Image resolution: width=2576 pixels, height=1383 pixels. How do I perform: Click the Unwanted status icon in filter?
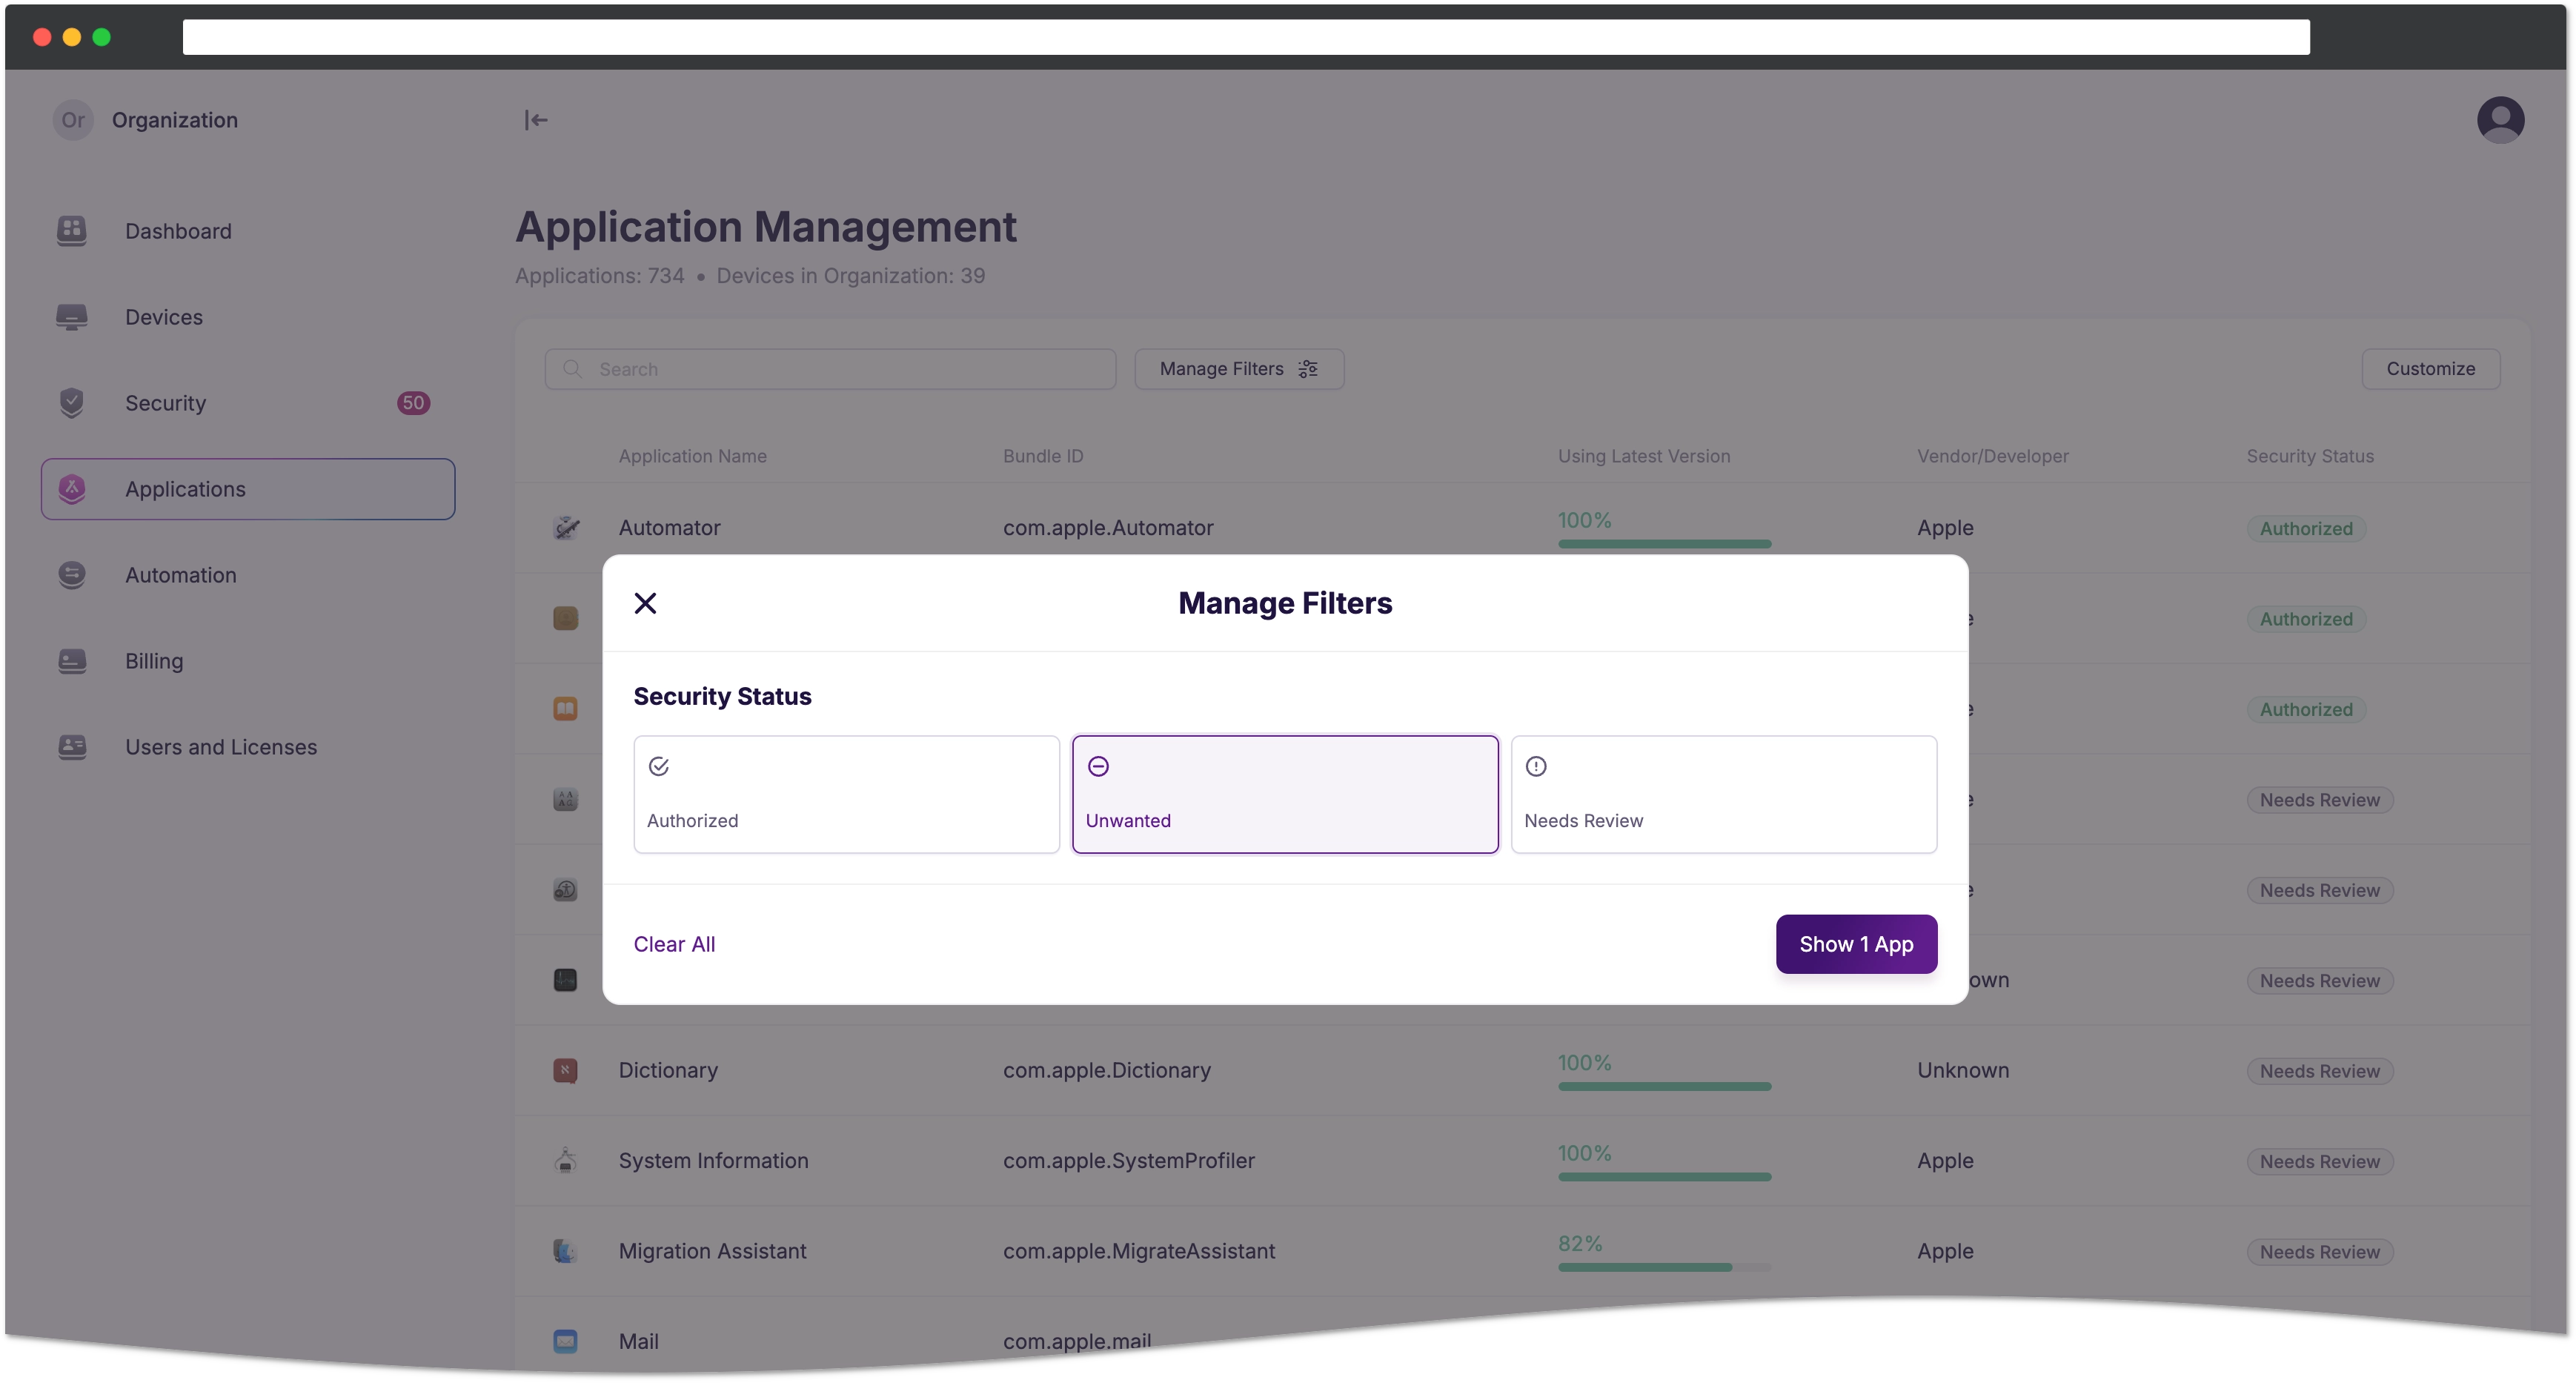1099,765
